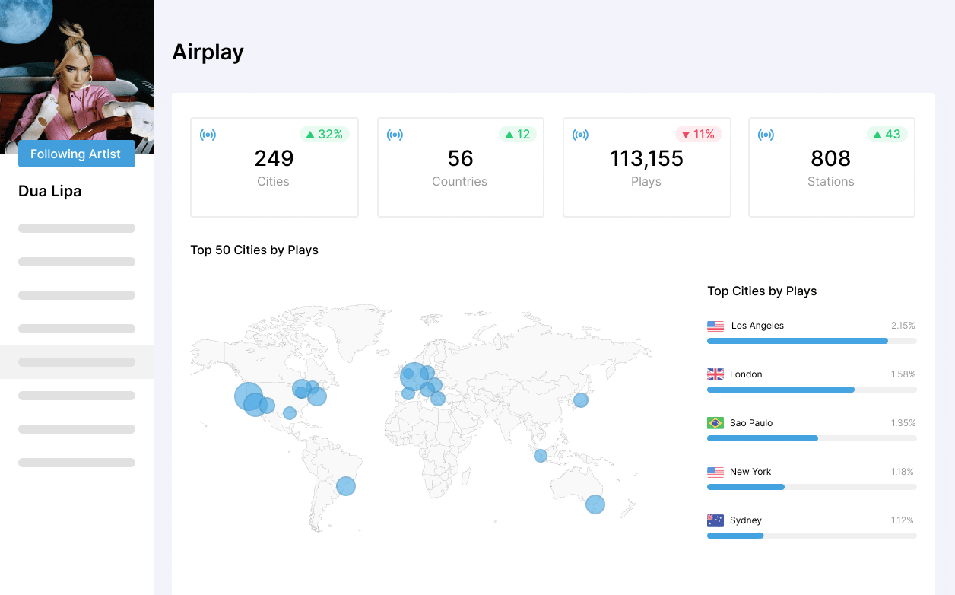Click the 2.15% value for Los Angeles
Image resolution: width=955 pixels, height=595 pixels.
tap(903, 326)
